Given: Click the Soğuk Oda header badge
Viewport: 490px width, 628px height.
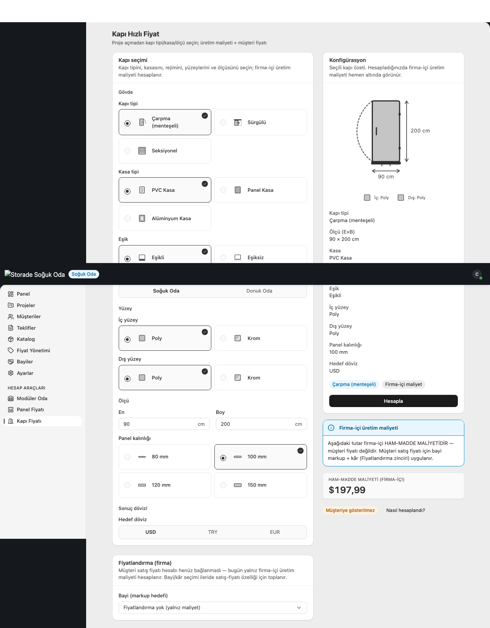Looking at the screenshot, I should pos(84,274).
